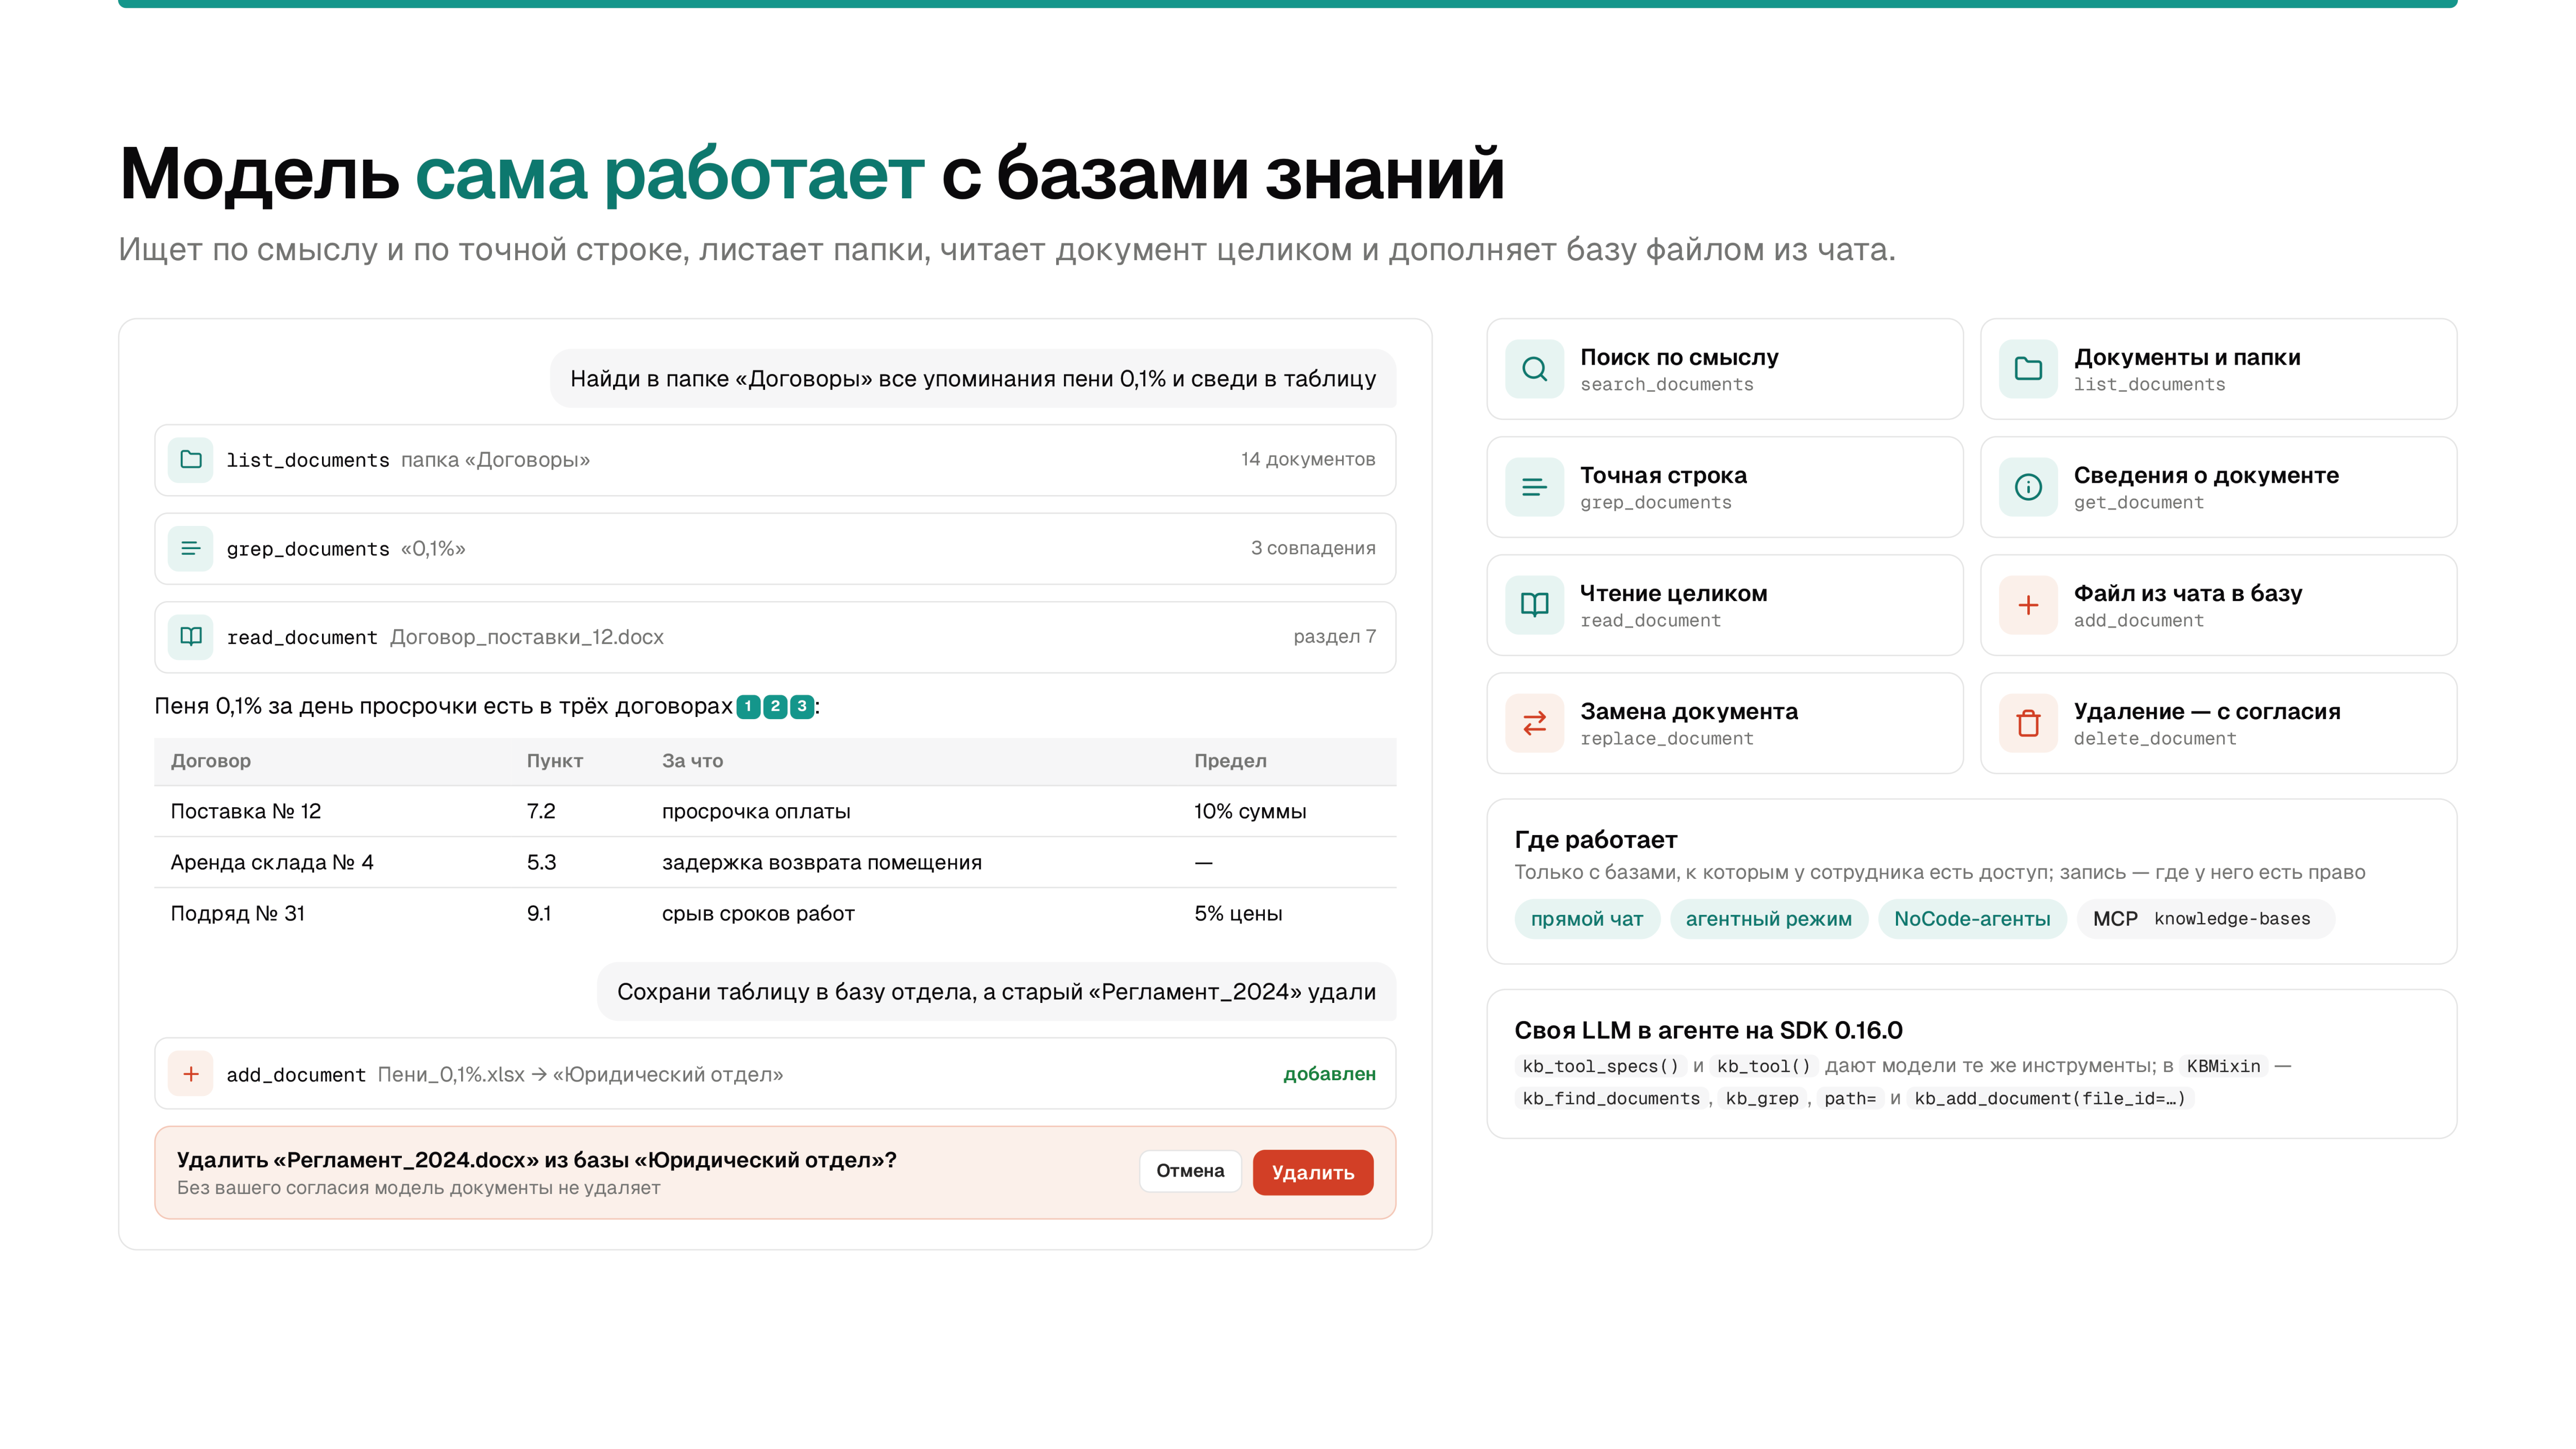Click the magnifier icon of Поиск по смыслу
The height and width of the screenshot is (1449, 2576).
(x=1534, y=369)
